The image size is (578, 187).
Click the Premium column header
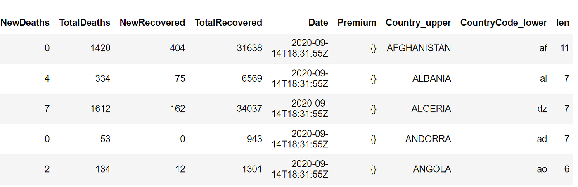pos(357,23)
